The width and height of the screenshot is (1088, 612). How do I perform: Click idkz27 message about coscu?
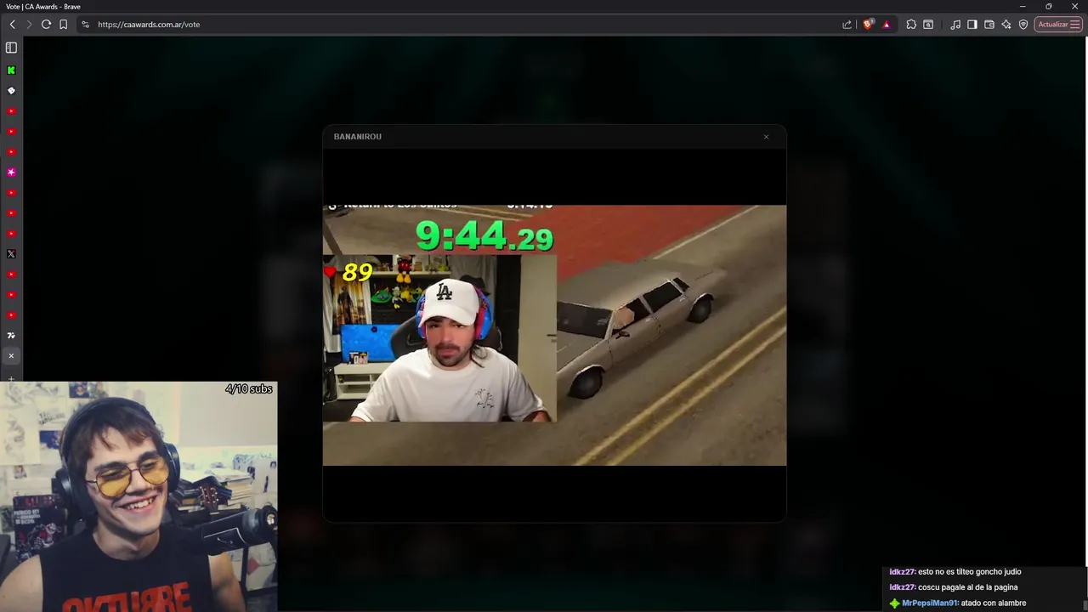click(954, 587)
